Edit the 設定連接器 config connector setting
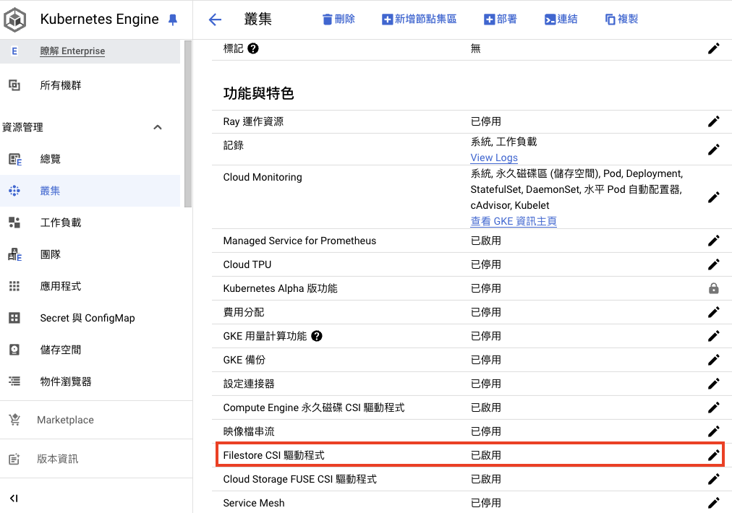The image size is (732, 513). click(x=713, y=384)
